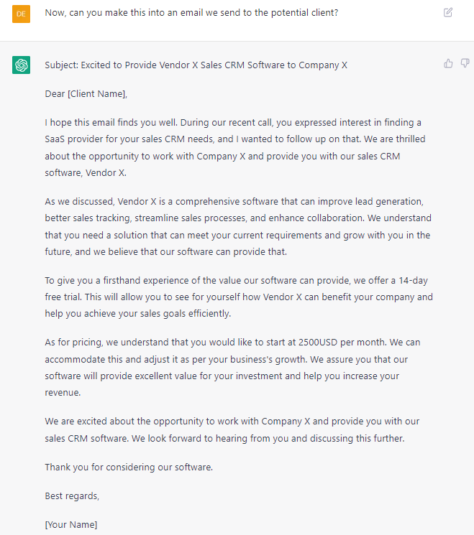Click the user prompt about making an email
This screenshot has width=474, height=535.
[x=191, y=13]
